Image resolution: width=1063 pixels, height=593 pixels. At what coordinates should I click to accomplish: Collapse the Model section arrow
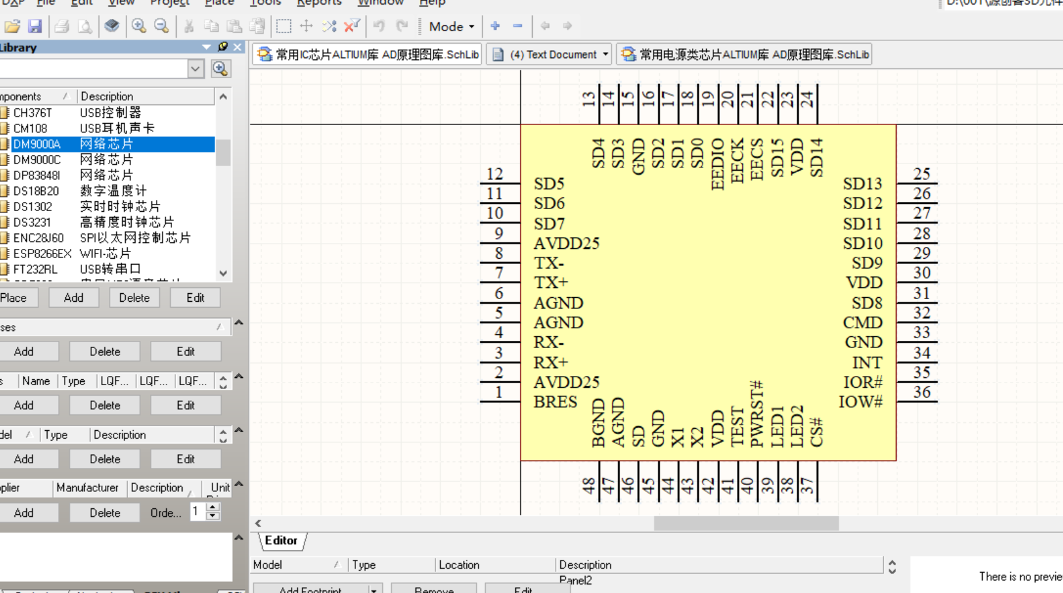pyautogui.click(x=239, y=430)
